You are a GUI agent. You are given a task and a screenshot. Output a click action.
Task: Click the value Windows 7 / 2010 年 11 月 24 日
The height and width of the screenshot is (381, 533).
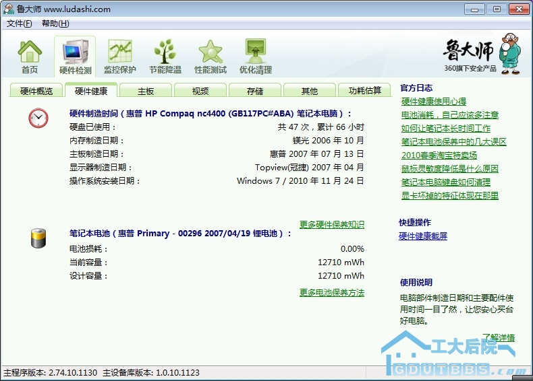(x=300, y=180)
